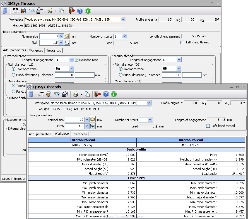Open Number of starts dropdown in back window
This screenshot has width=248, height=219.
tap(124, 36)
